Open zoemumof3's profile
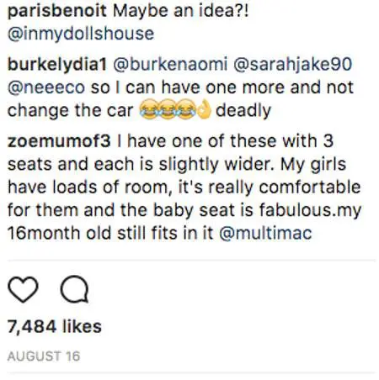 (x=59, y=141)
